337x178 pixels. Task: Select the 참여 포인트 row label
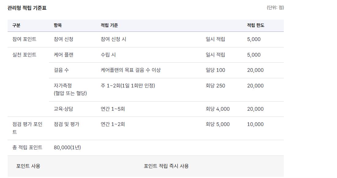(x=24, y=39)
